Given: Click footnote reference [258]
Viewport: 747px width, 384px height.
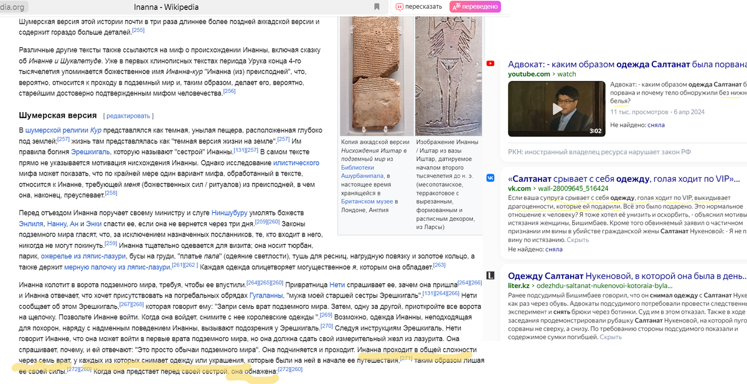Looking at the screenshot, I should point(111,193).
